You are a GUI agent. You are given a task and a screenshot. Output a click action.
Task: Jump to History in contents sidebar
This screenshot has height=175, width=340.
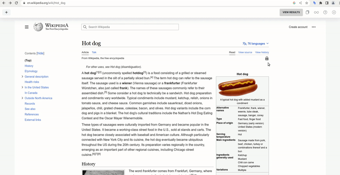coord(29,66)
